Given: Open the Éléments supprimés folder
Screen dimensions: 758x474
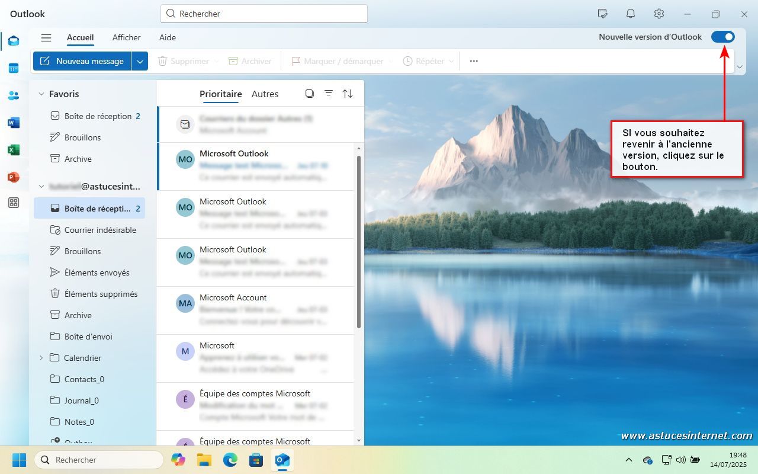Looking at the screenshot, I should tap(90, 294).
